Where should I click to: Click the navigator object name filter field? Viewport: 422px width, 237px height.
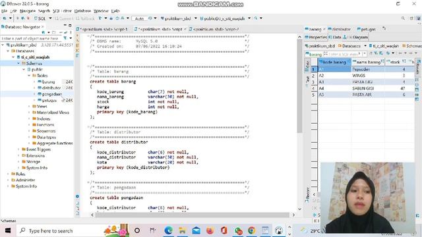[x=31, y=38]
